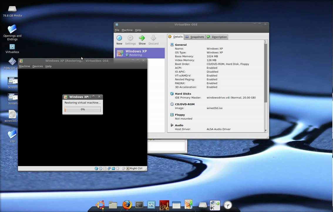The image size is (333, 212).
Task: Click the Discard state toolbar icon
Action: pos(153,38)
